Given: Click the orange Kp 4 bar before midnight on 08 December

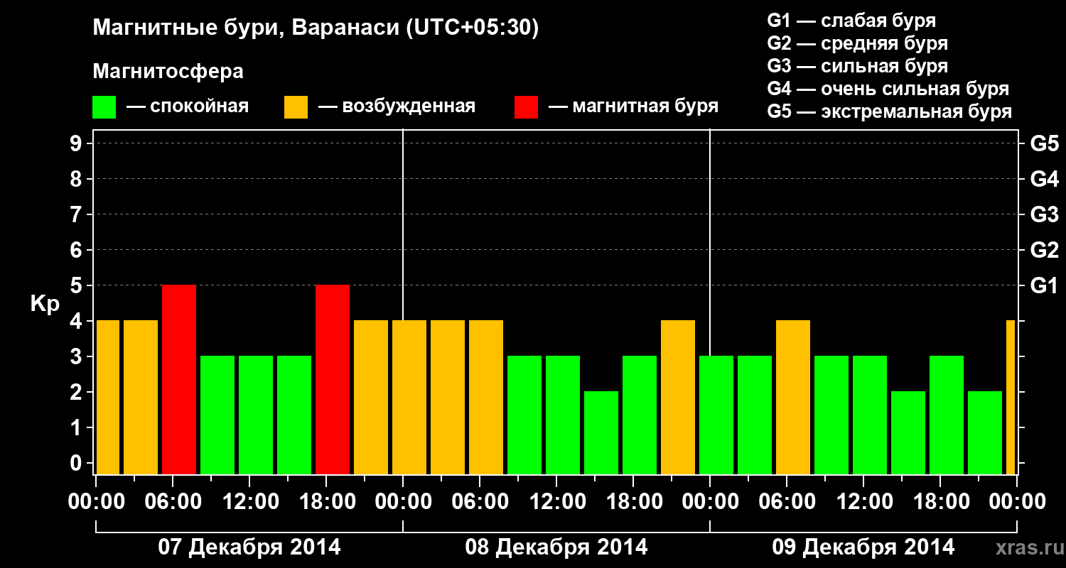Looking at the screenshot, I should point(678,398).
